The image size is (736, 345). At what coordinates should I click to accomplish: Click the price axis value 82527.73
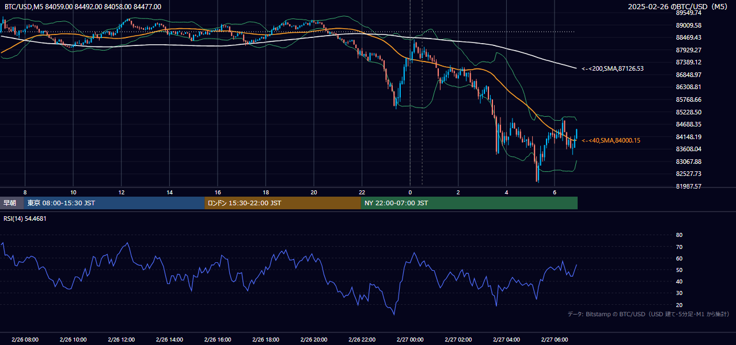point(688,174)
